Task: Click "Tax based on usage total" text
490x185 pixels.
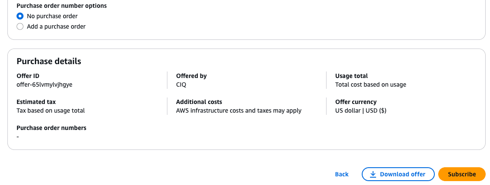Action: tap(50, 110)
